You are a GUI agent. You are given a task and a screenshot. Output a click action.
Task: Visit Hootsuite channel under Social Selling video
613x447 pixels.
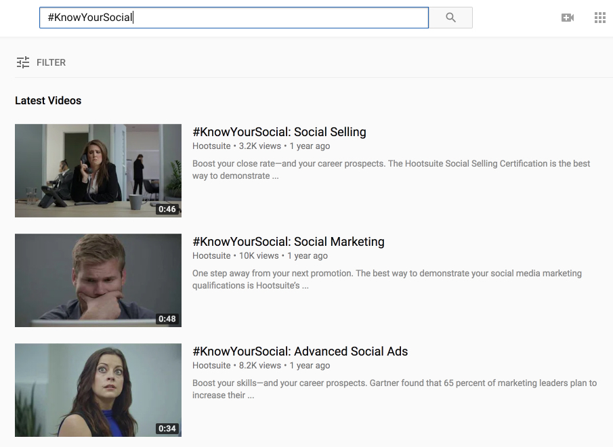click(211, 146)
